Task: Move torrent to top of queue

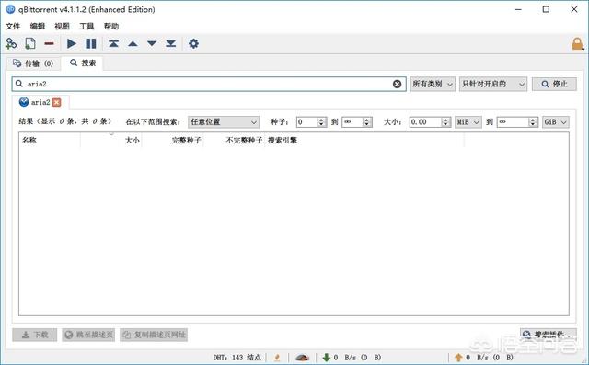Action: click(113, 44)
